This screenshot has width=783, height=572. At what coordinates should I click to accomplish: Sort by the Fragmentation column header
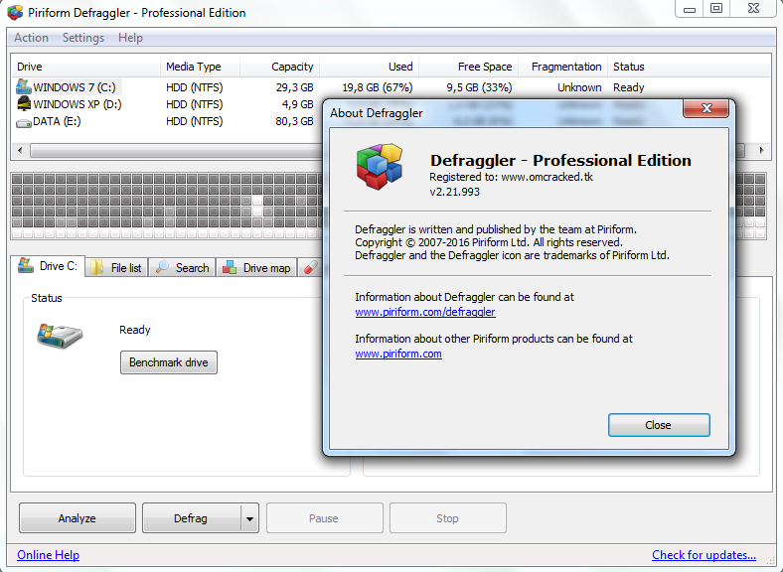pos(562,67)
